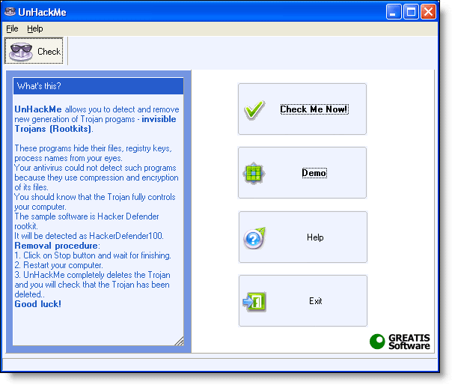Click the UnHackMe title bar icon

click(10, 12)
